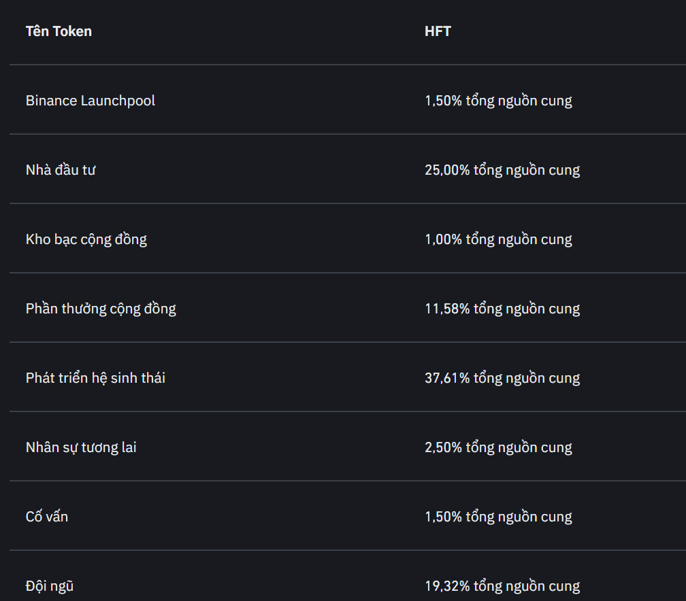The image size is (686, 601).
Task: Select the "Đội ngũ" row label
Action: click(50, 585)
